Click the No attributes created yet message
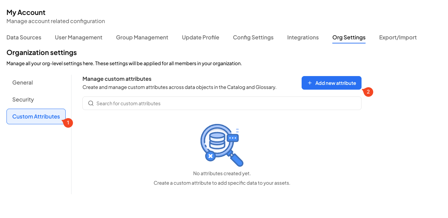Image resolution: width=448 pixels, height=218 pixels. click(x=222, y=174)
